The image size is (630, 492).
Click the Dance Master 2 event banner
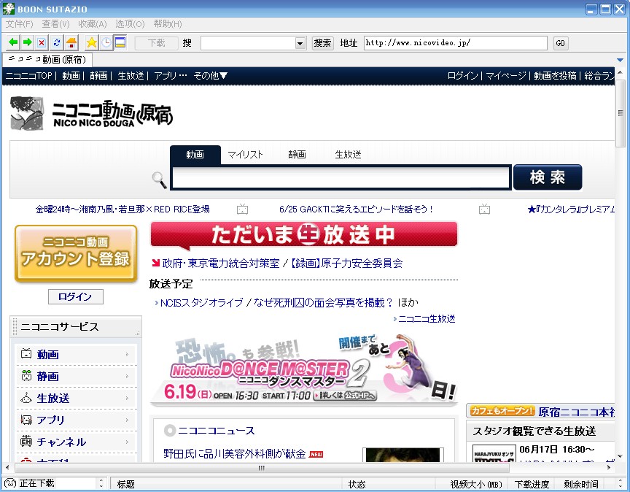(x=304, y=369)
